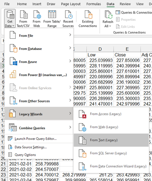Viewport: 152px width, 181px height.
Task: Select row 22 header
Action: (3, 169)
